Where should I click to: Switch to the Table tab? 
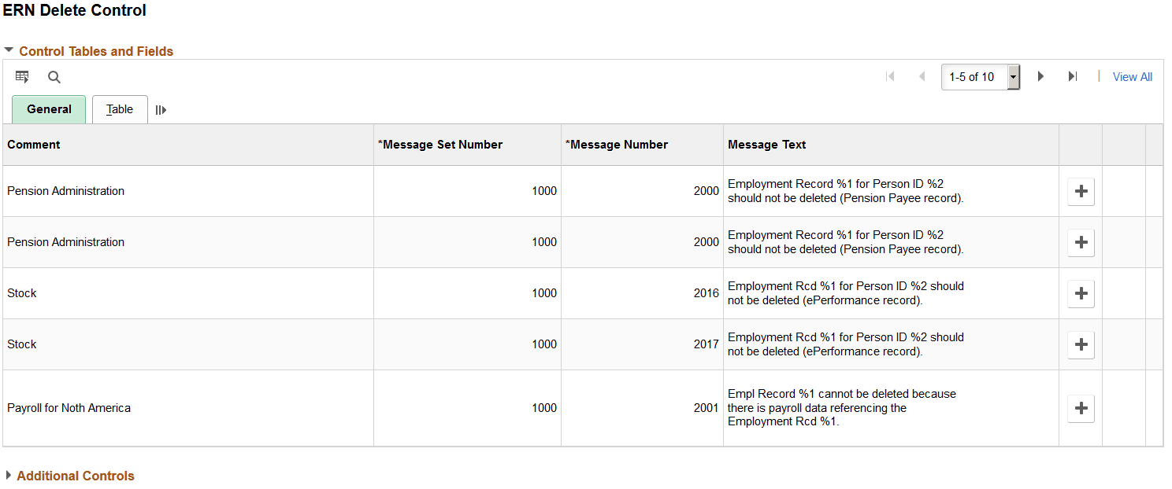point(119,109)
